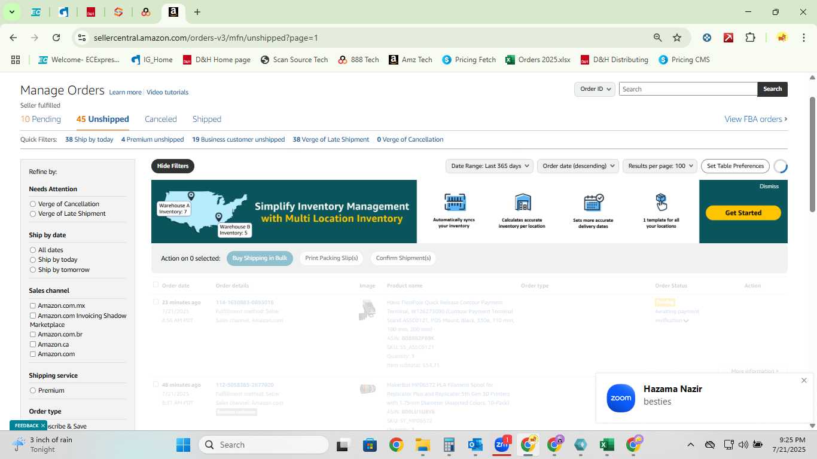Open the Video tutorials link

(x=167, y=92)
